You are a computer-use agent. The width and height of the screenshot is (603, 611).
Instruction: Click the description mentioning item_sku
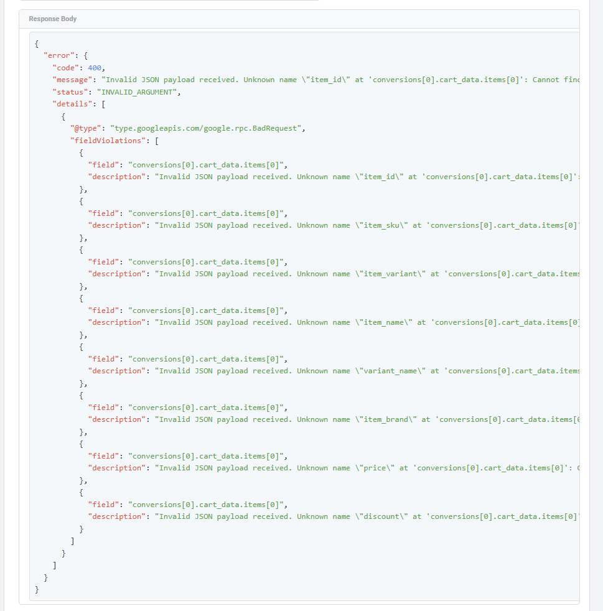[367, 226]
